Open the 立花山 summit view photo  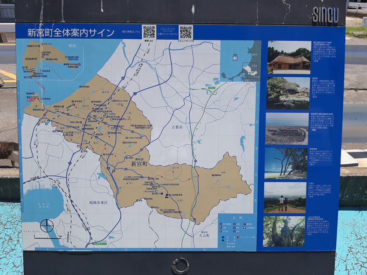point(285,198)
